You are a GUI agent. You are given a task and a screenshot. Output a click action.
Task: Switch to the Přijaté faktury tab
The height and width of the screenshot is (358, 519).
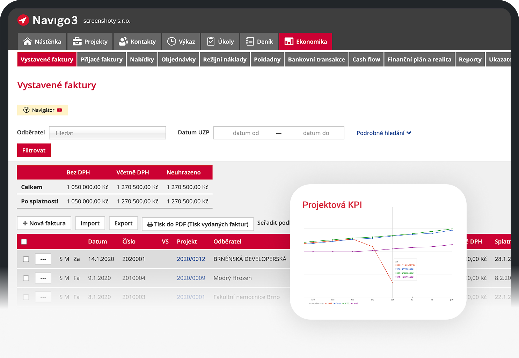point(102,59)
